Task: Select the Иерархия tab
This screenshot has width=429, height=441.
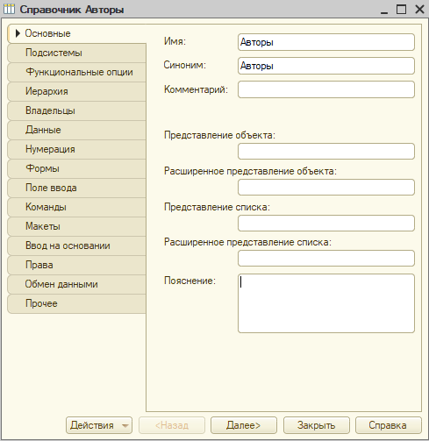Action: point(76,91)
